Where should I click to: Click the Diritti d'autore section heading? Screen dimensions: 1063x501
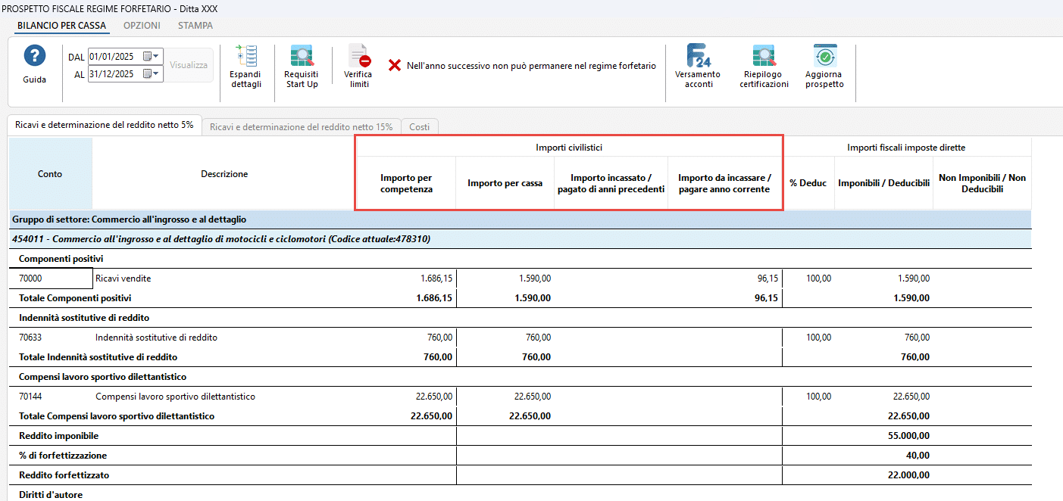tap(51, 495)
